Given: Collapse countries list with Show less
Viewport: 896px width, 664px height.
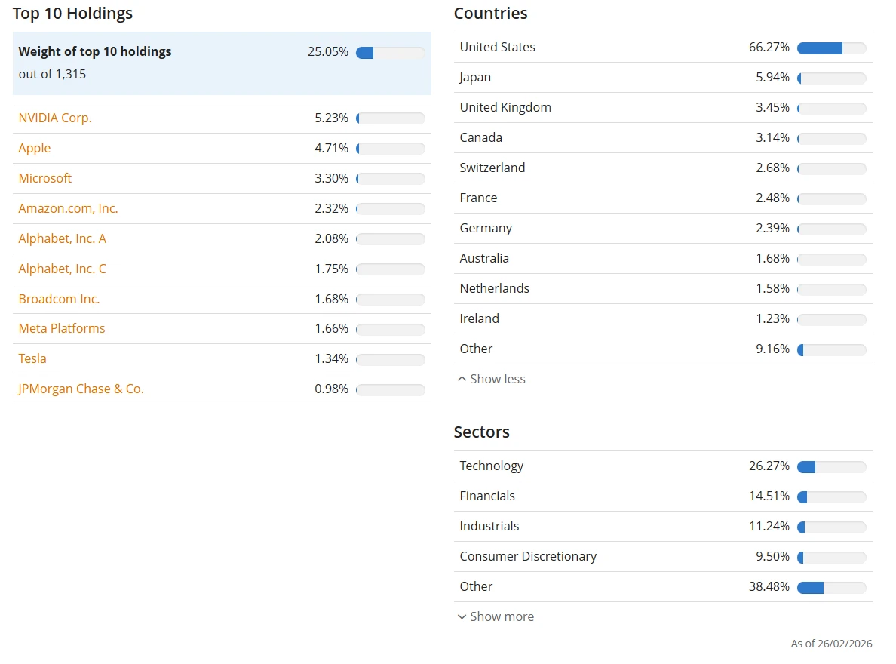Looking at the screenshot, I should (497, 380).
